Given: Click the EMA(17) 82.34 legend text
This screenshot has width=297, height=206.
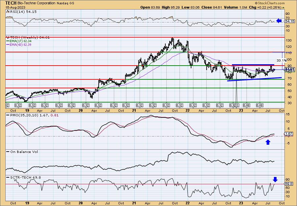Looking at the screenshot, I should (x=21, y=41).
